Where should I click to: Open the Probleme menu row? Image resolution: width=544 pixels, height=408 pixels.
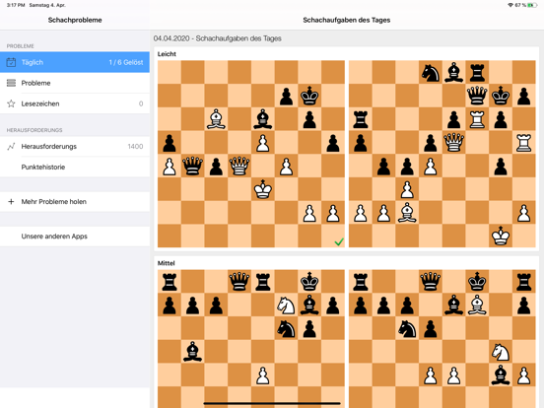75,83
